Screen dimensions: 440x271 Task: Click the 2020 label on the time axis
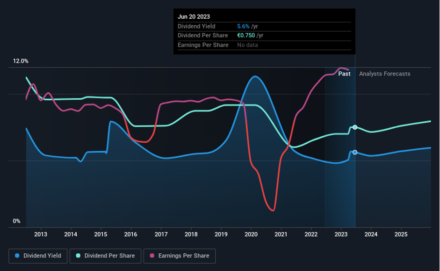pyautogui.click(x=251, y=234)
